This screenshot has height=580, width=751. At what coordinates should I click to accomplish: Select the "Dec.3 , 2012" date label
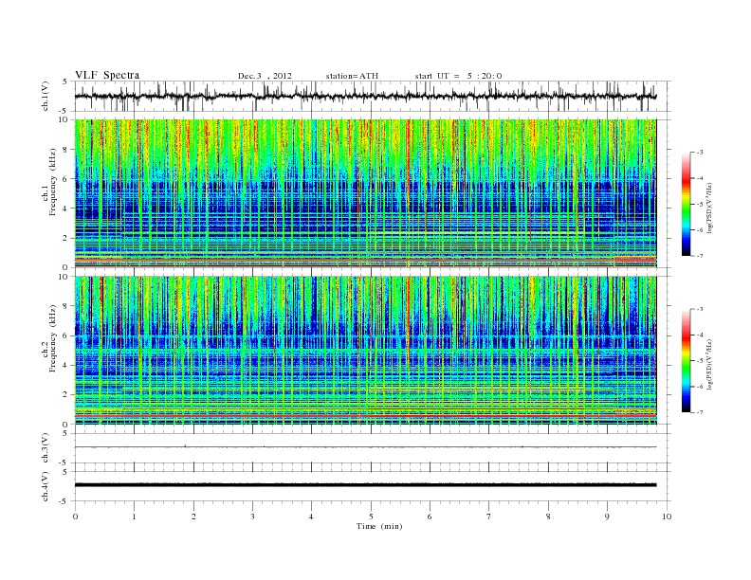(x=265, y=76)
